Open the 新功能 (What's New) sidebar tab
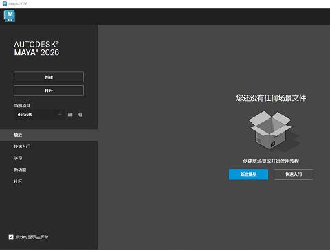The height and width of the screenshot is (250, 330). (49, 170)
